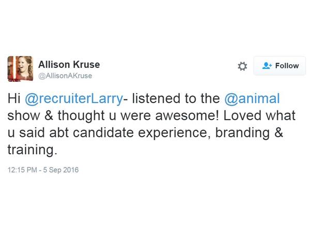Click the person-plus icon in Follow button

pyautogui.click(x=267, y=66)
